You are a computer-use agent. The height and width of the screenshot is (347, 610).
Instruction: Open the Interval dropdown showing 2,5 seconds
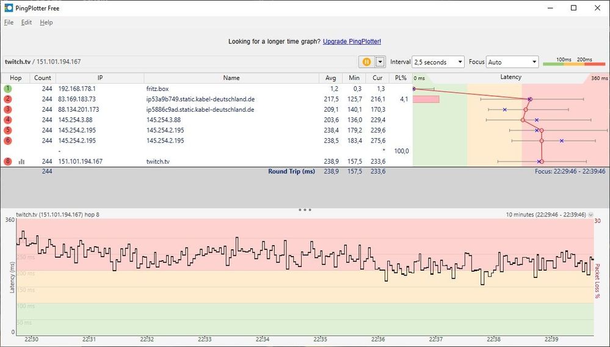439,62
